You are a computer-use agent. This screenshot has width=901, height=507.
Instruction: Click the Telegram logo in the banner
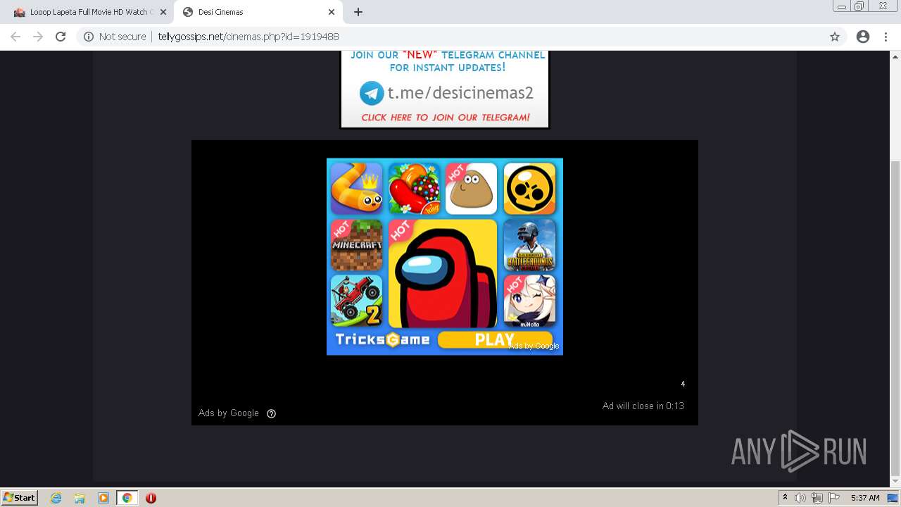(372, 93)
